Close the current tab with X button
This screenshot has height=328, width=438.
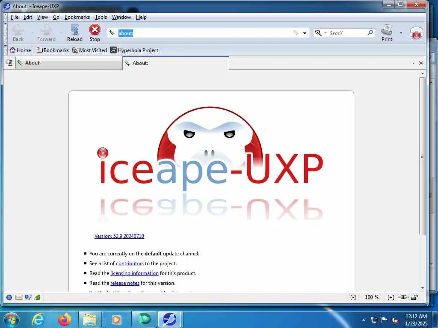coord(421,63)
